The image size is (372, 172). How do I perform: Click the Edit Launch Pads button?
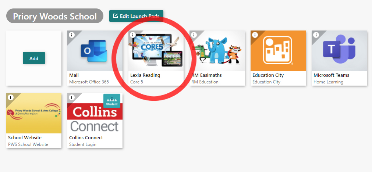pyautogui.click(x=136, y=16)
